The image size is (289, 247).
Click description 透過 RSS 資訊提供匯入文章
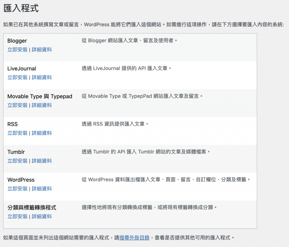click(115, 124)
